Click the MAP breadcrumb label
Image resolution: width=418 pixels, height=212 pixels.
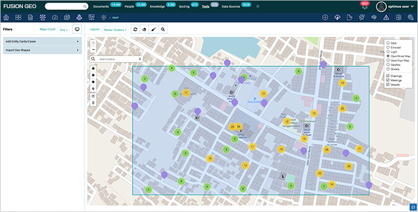click(115, 18)
